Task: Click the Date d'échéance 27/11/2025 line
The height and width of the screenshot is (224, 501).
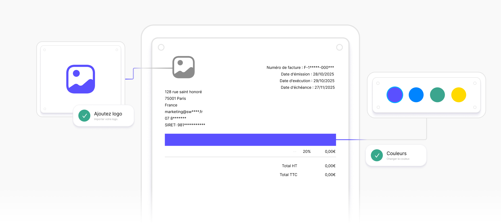Action: [x=307, y=87]
